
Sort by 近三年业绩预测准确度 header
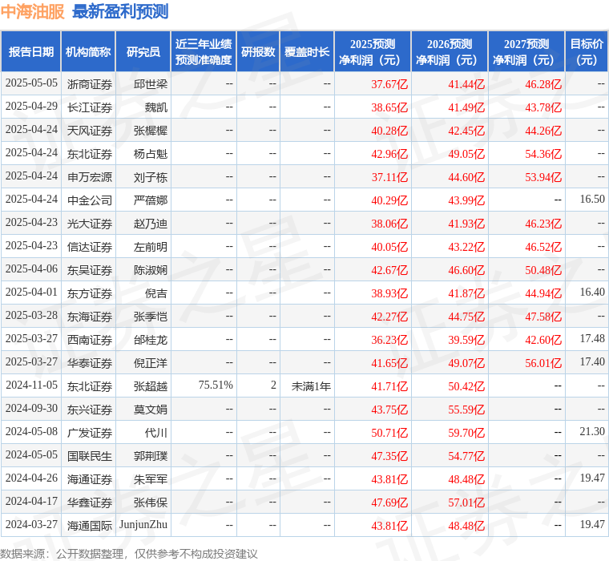click(204, 51)
